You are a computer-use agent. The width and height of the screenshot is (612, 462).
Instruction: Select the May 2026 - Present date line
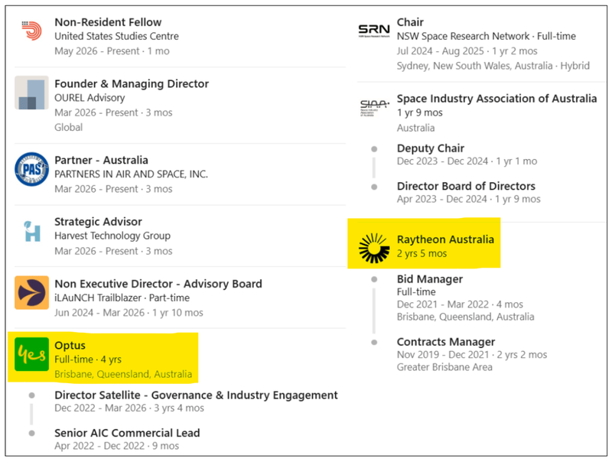coord(112,51)
